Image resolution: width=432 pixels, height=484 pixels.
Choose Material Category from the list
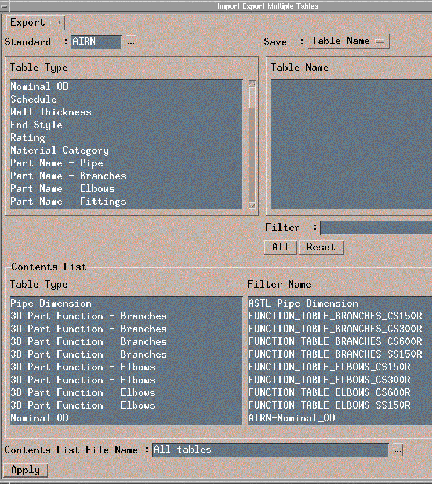[60, 150]
